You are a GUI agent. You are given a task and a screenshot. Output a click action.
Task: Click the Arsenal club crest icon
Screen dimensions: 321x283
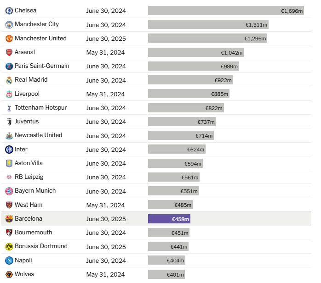[9, 52]
